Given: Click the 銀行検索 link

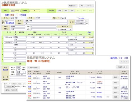Looking at the screenshot, I should (5, 70).
